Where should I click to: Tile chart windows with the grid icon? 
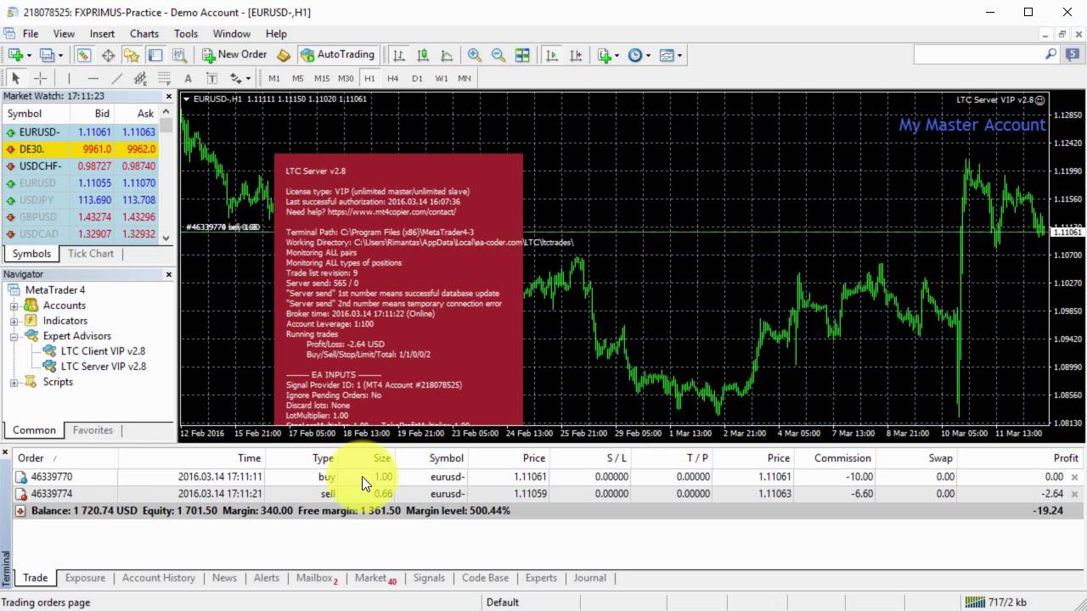pyautogui.click(x=522, y=55)
